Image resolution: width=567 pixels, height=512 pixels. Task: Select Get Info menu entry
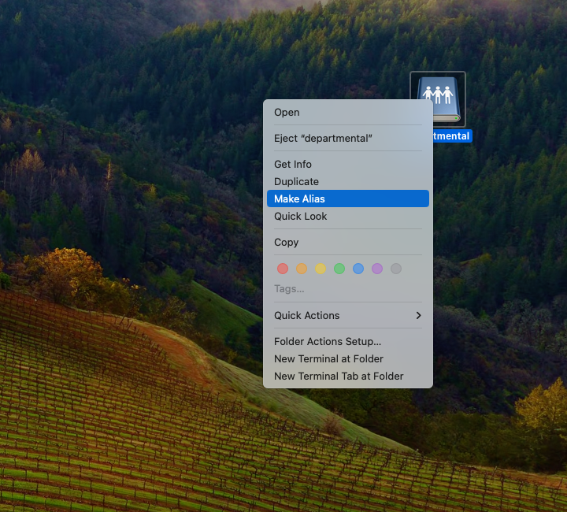click(x=293, y=165)
